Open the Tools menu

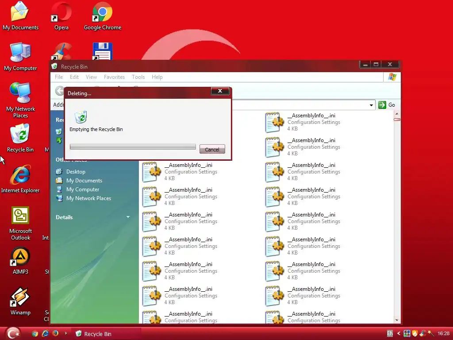(x=138, y=77)
